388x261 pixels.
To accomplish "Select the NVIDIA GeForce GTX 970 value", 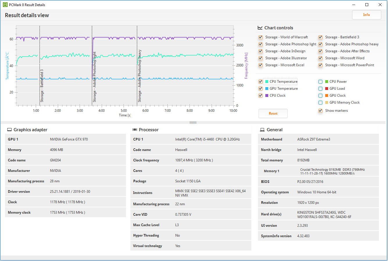I will (x=69, y=139).
